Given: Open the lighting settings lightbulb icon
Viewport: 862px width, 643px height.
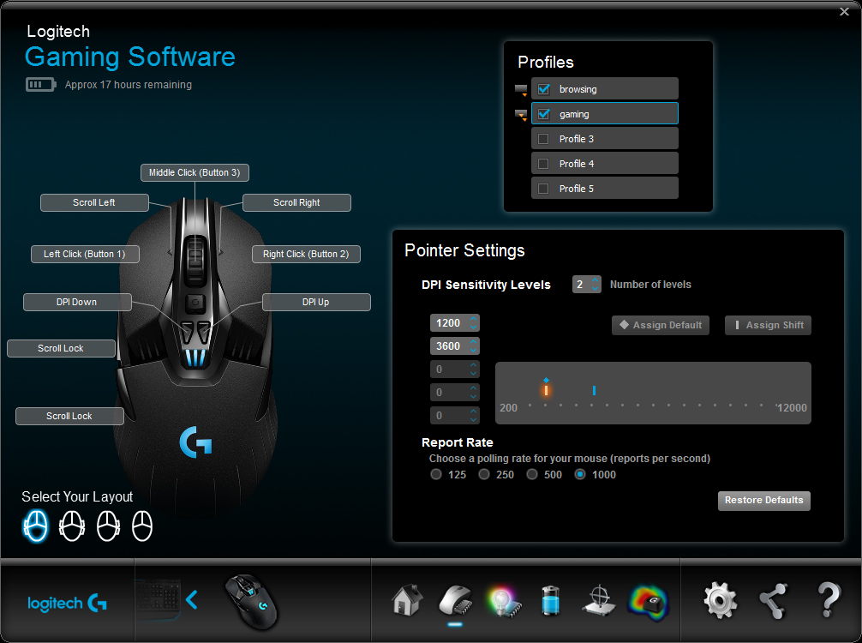Looking at the screenshot, I should (503, 600).
